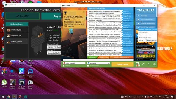Click the share icon in TLauncher sidebar
Viewport: 176px width, 99px height.
pos(138,27)
